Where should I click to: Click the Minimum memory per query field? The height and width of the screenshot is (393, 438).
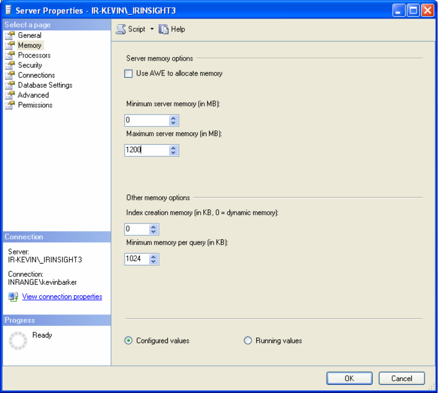(137, 259)
